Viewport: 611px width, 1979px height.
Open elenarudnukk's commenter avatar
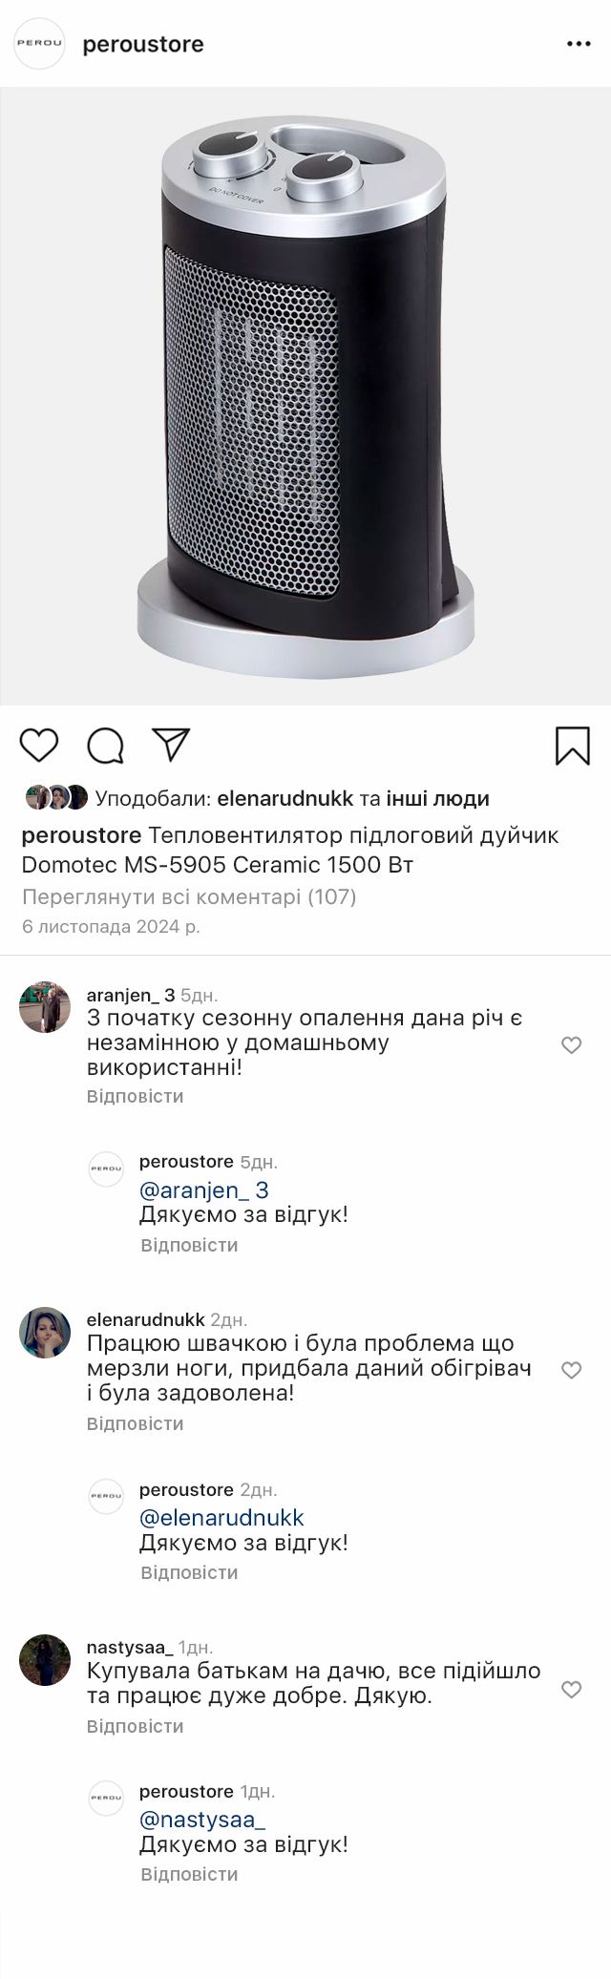coord(45,1333)
